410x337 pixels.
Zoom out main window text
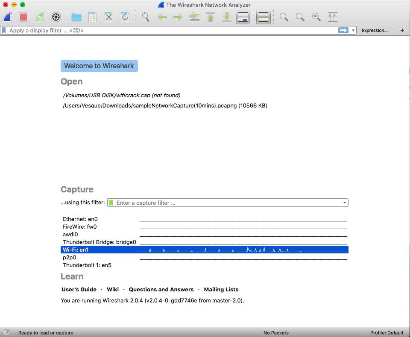(x=300, y=17)
